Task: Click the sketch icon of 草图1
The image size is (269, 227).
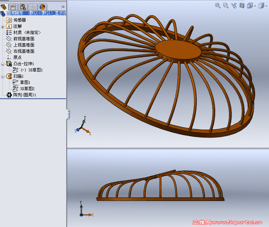Action: click(x=16, y=82)
